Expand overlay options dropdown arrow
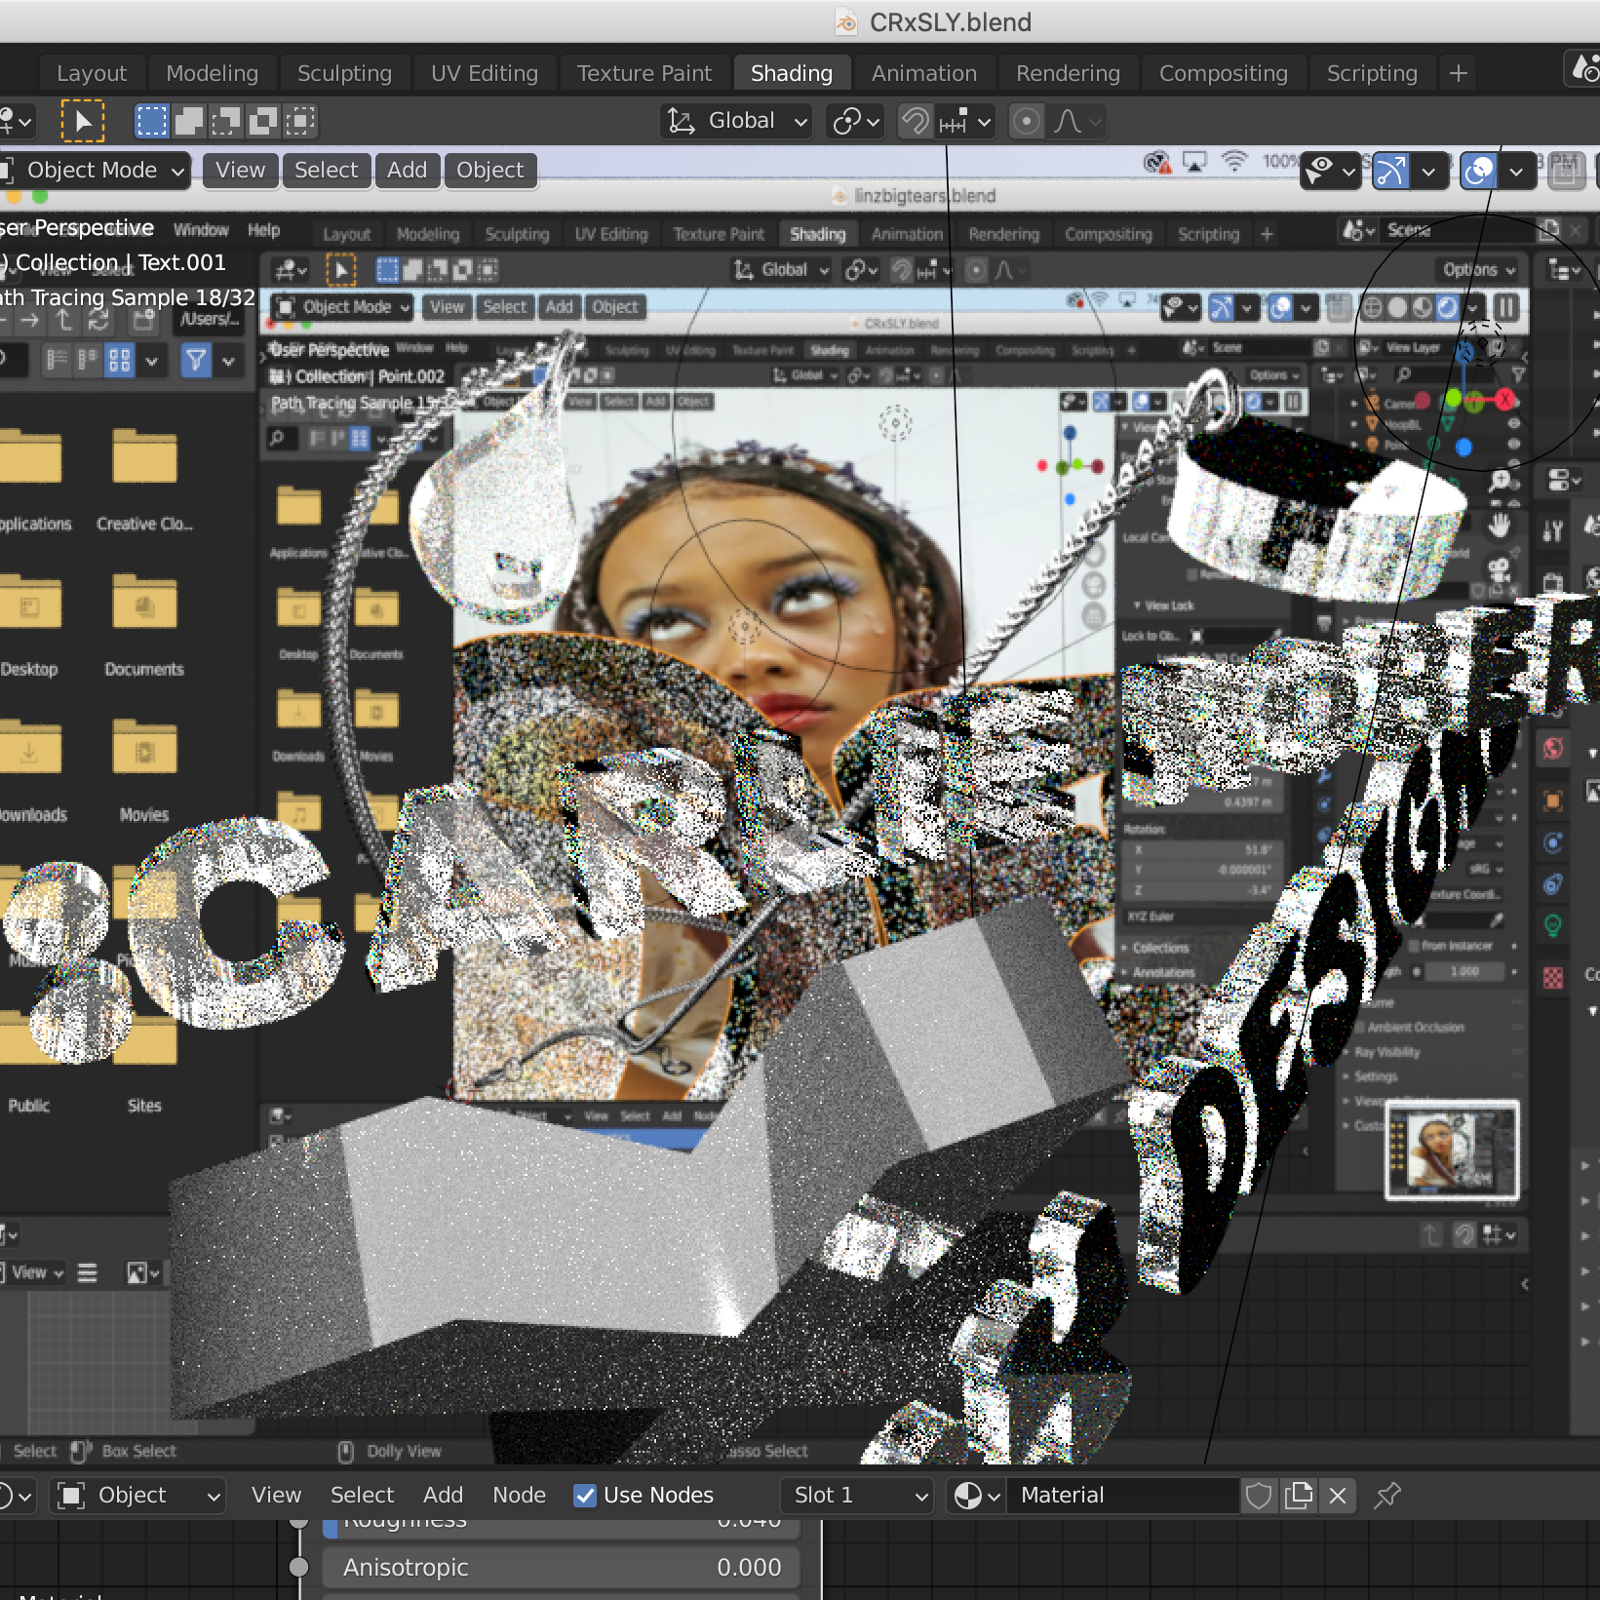Viewport: 1600px width, 1600px height. (x=1516, y=172)
